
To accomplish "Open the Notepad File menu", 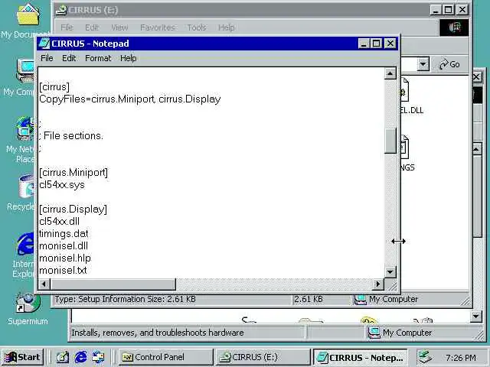I will tap(47, 58).
